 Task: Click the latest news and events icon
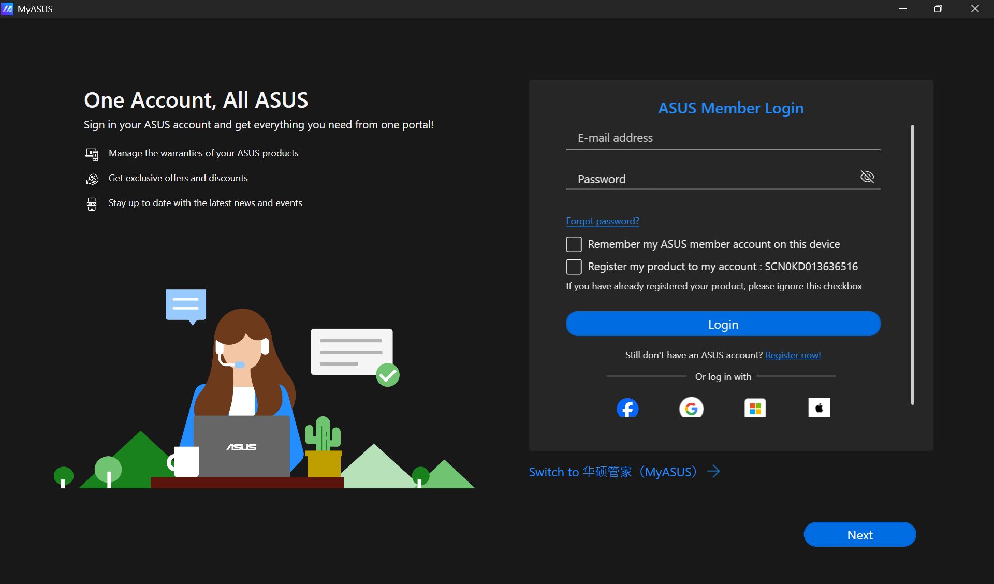(92, 203)
